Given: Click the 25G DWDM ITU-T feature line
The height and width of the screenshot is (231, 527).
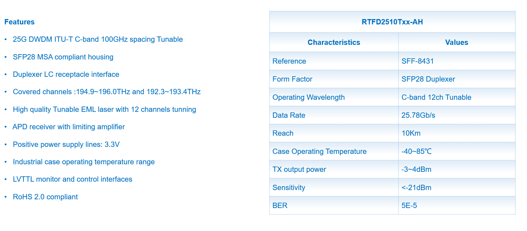Looking at the screenshot, I should (x=98, y=39).
